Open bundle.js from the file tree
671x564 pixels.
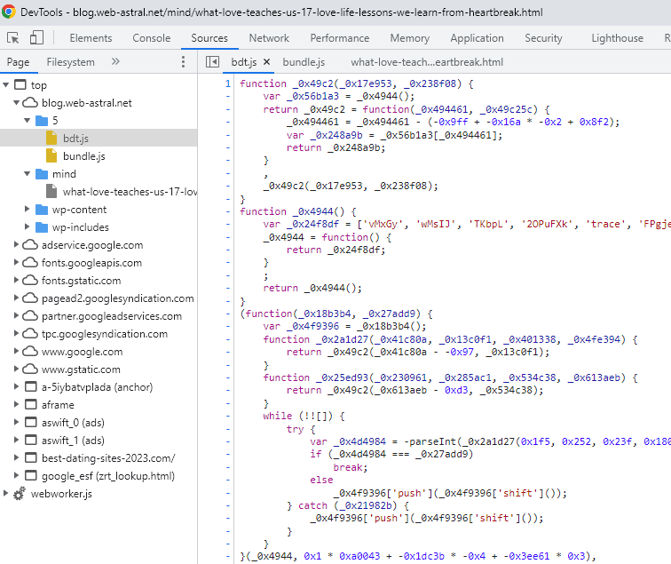tap(83, 156)
